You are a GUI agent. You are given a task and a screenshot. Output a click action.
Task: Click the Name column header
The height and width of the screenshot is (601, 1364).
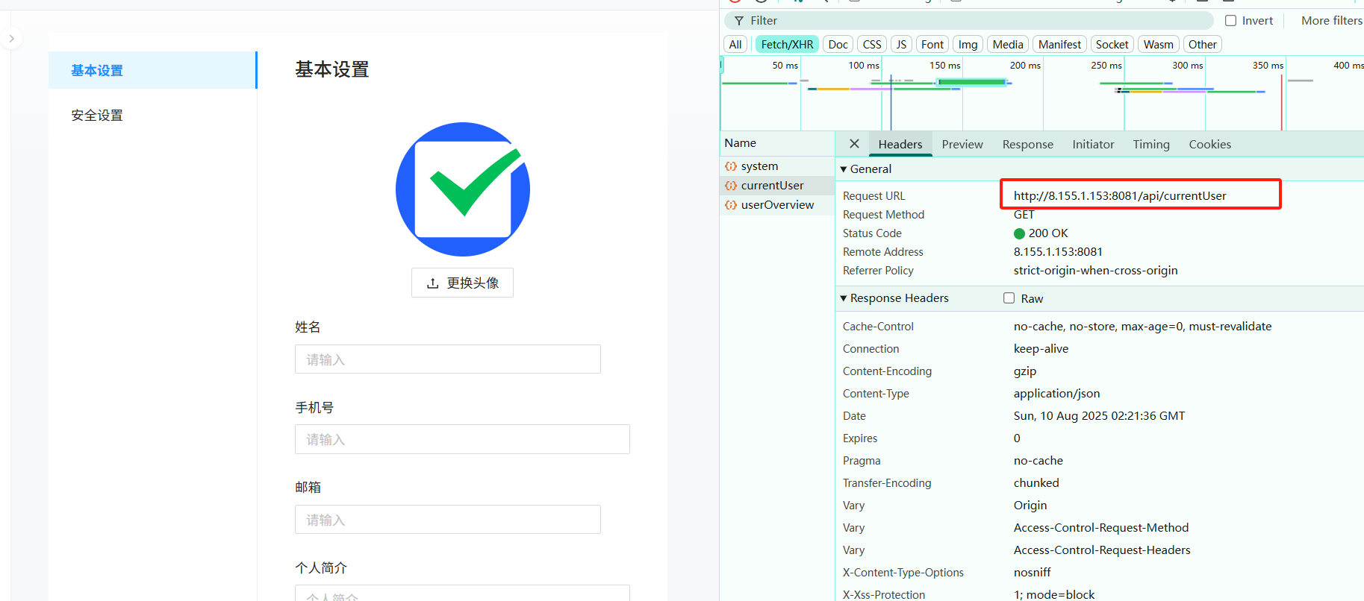coord(776,143)
